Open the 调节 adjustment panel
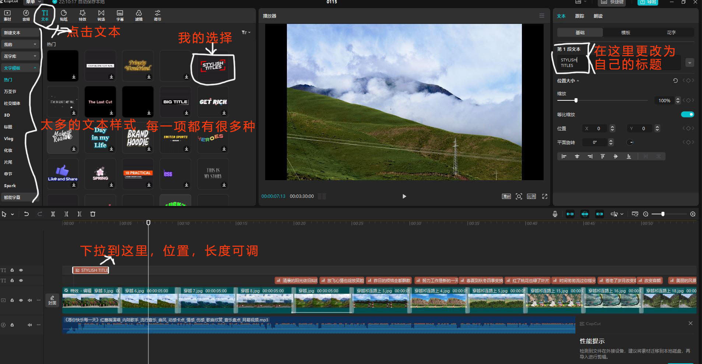 [x=158, y=15]
